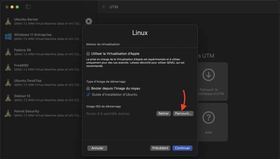Open the Guide d'installation d'Ubuntu link
The width and height of the screenshot is (280, 159).
115,94
